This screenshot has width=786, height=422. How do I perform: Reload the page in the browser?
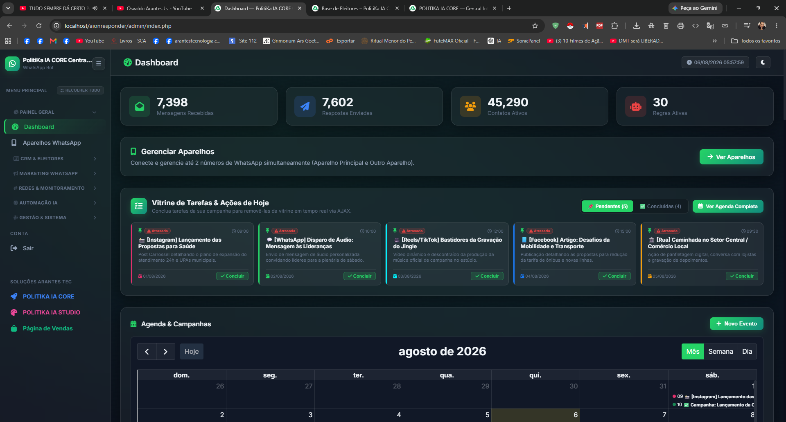pyautogui.click(x=39, y=26)
